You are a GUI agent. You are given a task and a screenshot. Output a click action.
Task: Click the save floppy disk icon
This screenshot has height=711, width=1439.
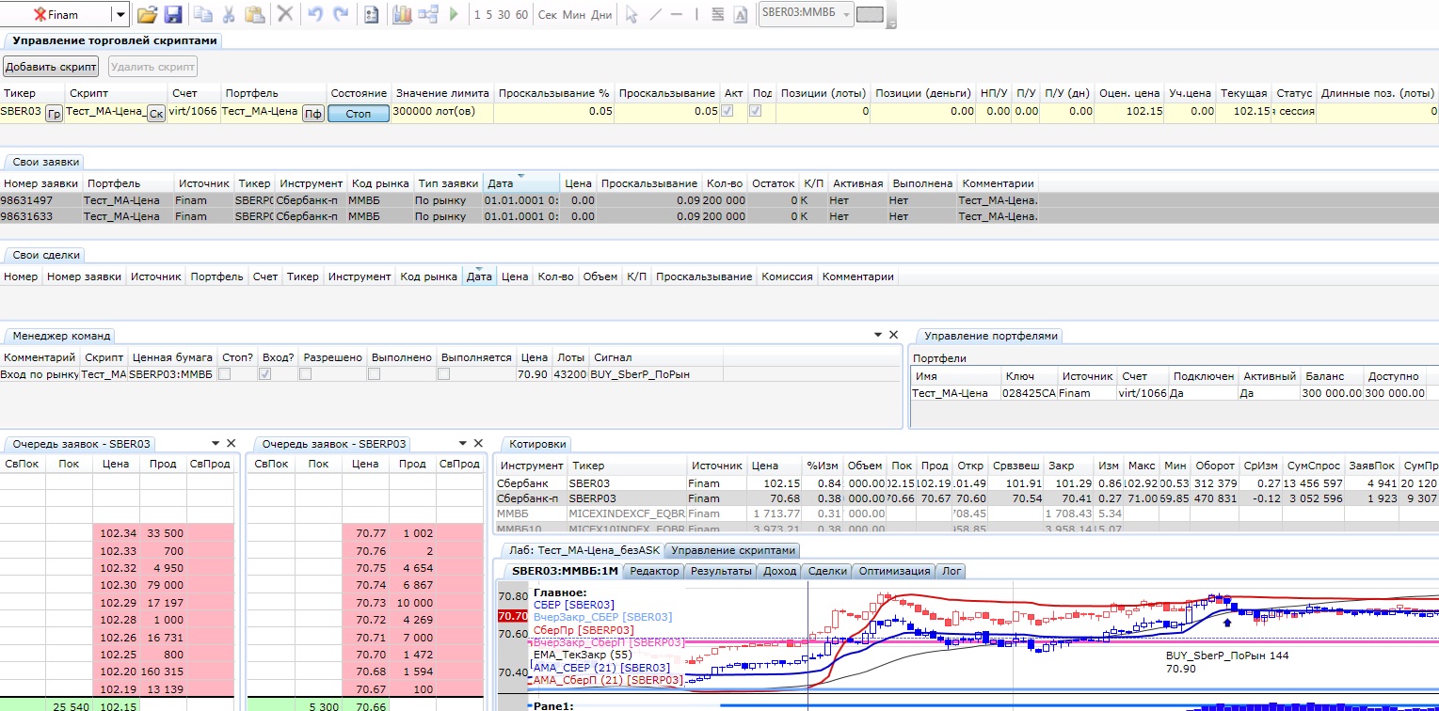click(173, 15)
